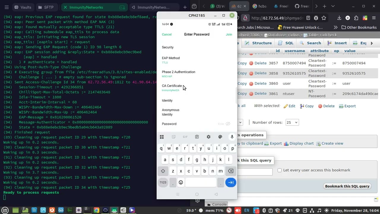Open keyboard clipboard icon

pyautogui.click(x=197, y=137)
